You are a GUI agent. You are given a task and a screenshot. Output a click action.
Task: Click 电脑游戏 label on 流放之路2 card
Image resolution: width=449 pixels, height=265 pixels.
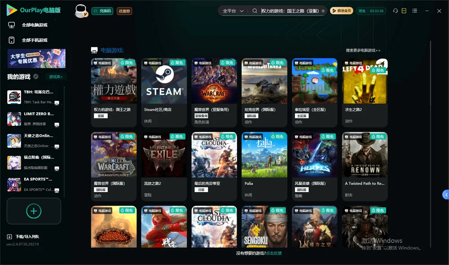pyautogui.click(x=152, y=137)
